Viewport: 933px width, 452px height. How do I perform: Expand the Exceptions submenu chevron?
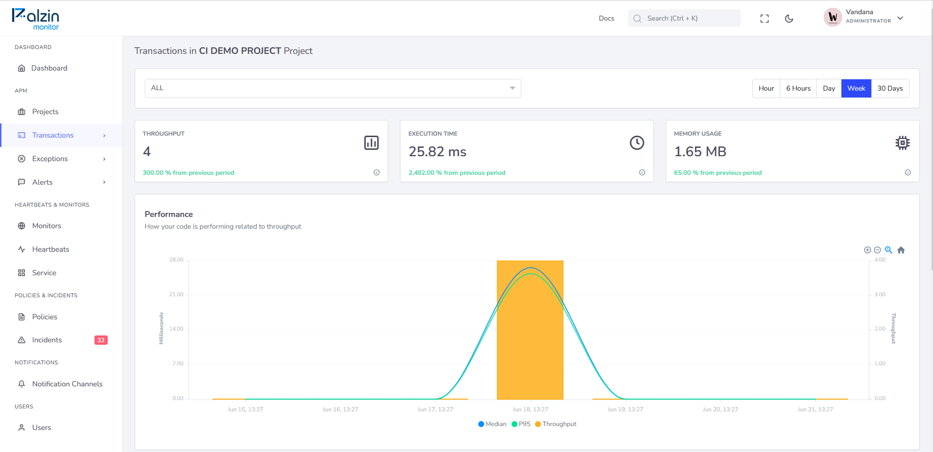pos(104,159)
